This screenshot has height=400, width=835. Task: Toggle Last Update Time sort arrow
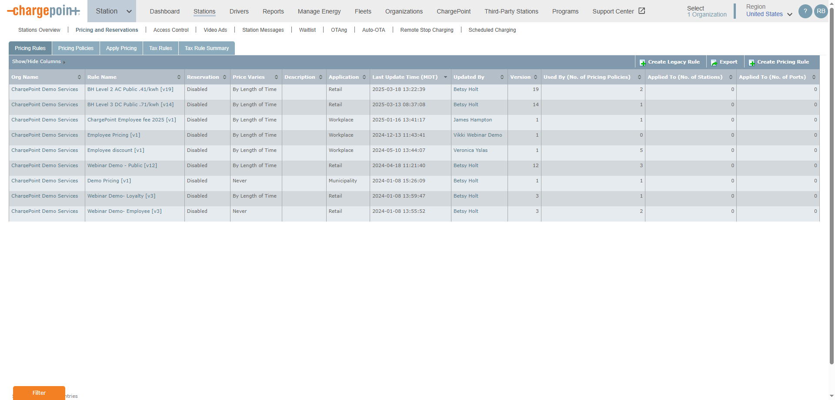pyautogui.click(x=445, y=77)
